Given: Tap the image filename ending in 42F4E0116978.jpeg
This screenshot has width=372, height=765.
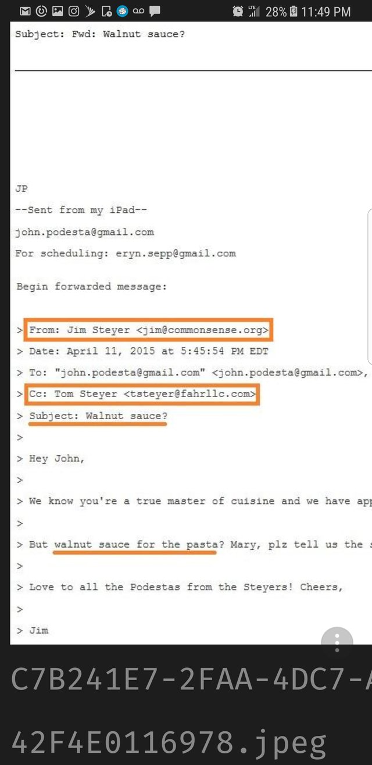Looking at the screenshot, I should coord(169,739).
